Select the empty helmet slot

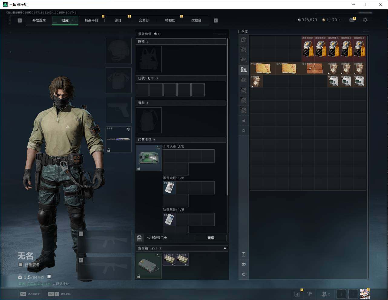tap(118, 51)
